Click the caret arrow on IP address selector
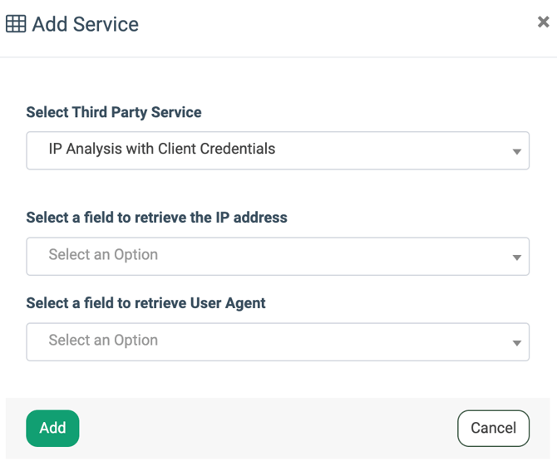The width and height of the screenshot is (557, 466). point(516,258)
